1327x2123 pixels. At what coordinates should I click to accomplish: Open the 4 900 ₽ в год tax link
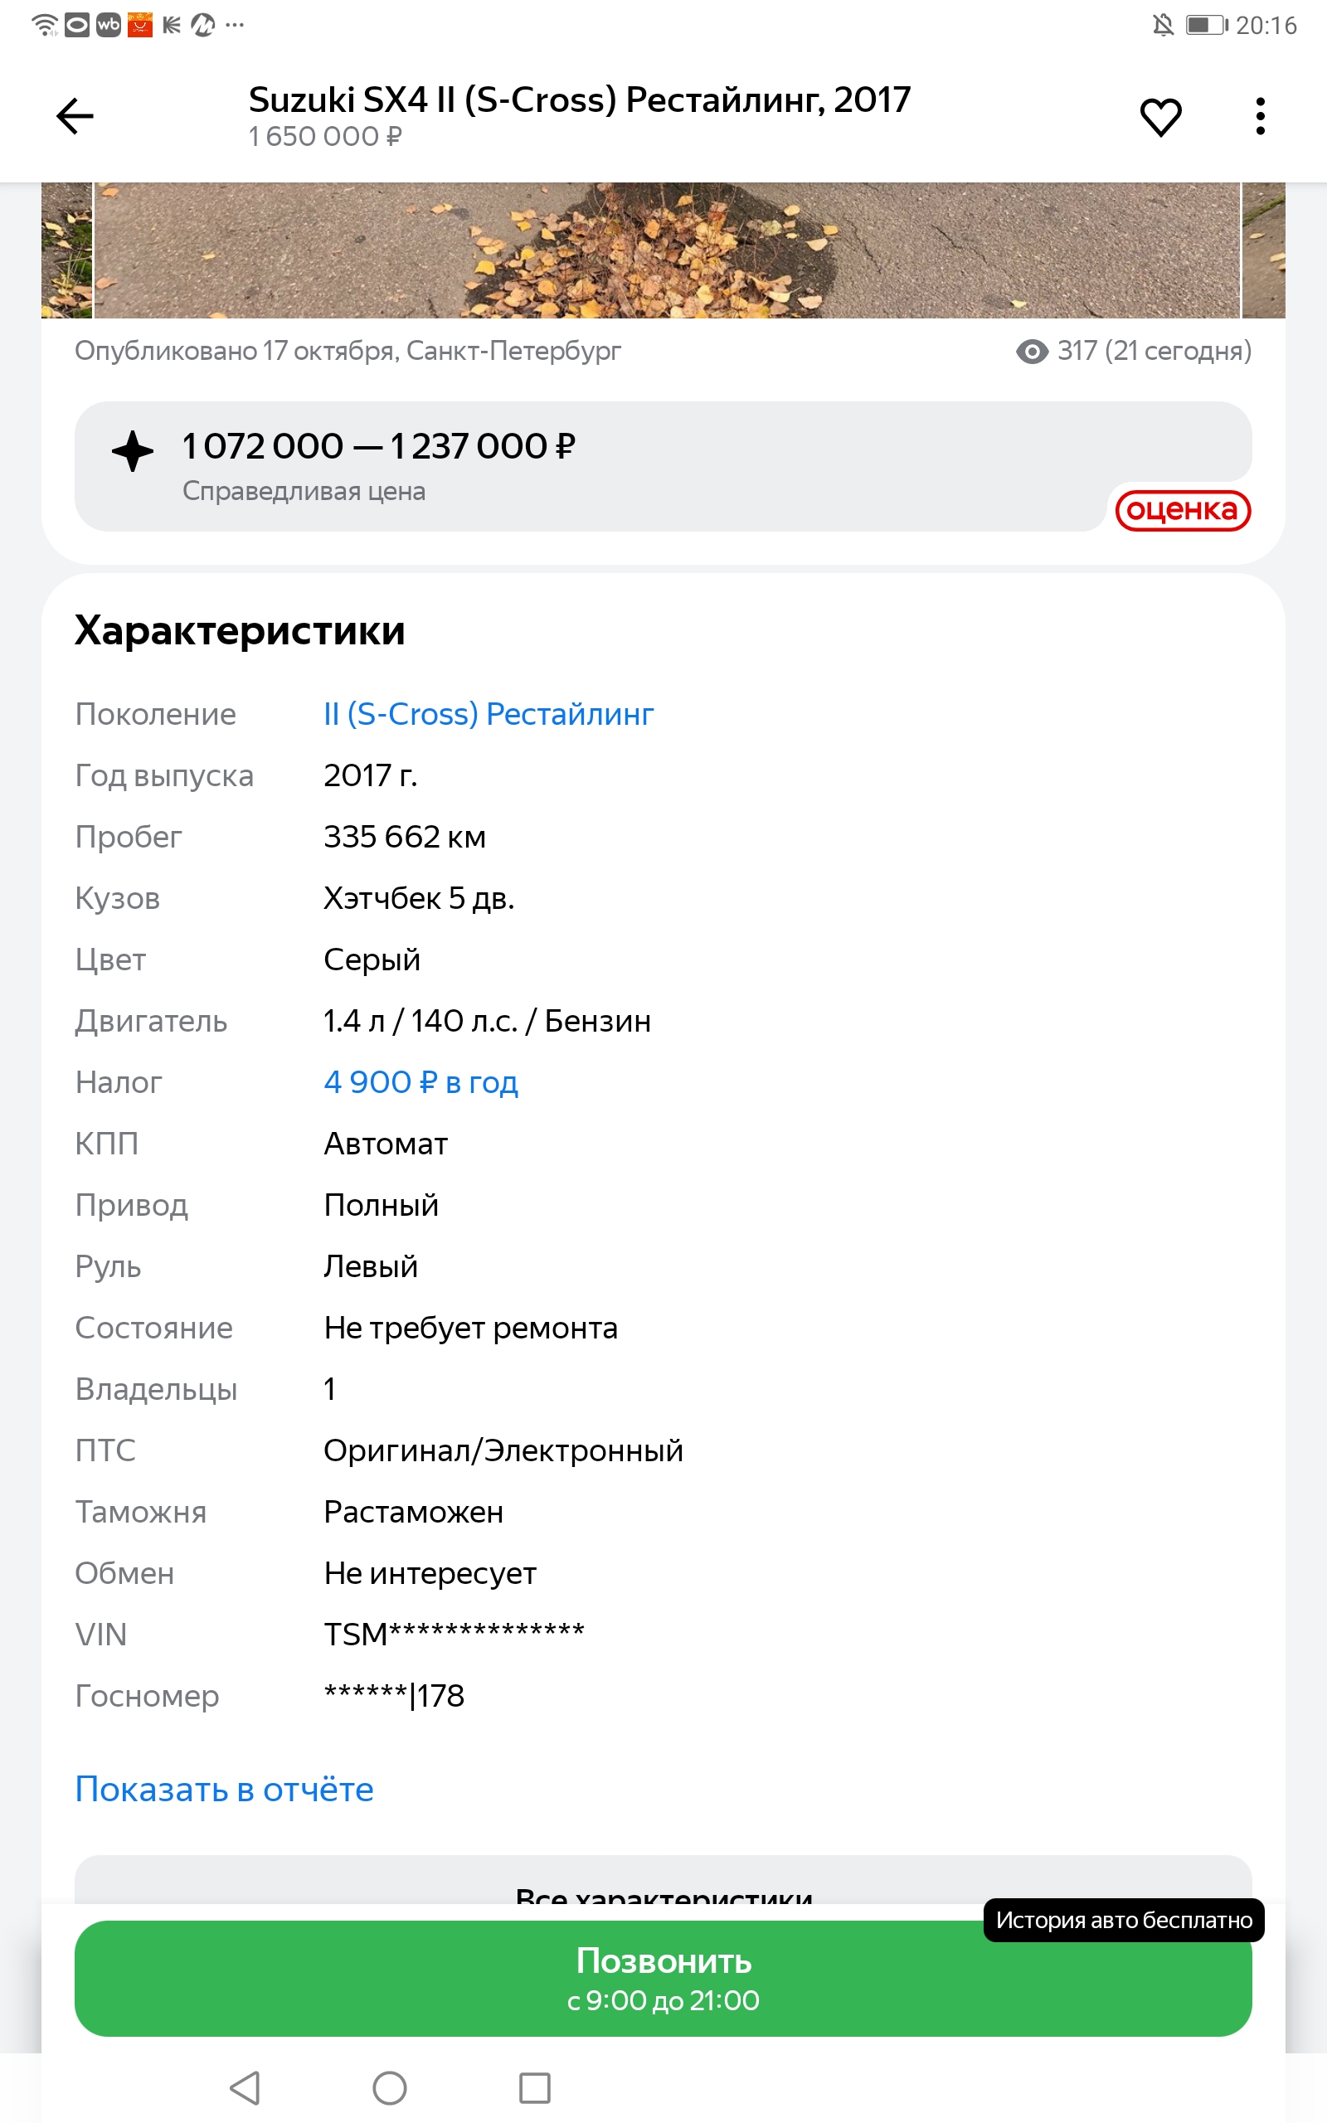pos(420,1082)
